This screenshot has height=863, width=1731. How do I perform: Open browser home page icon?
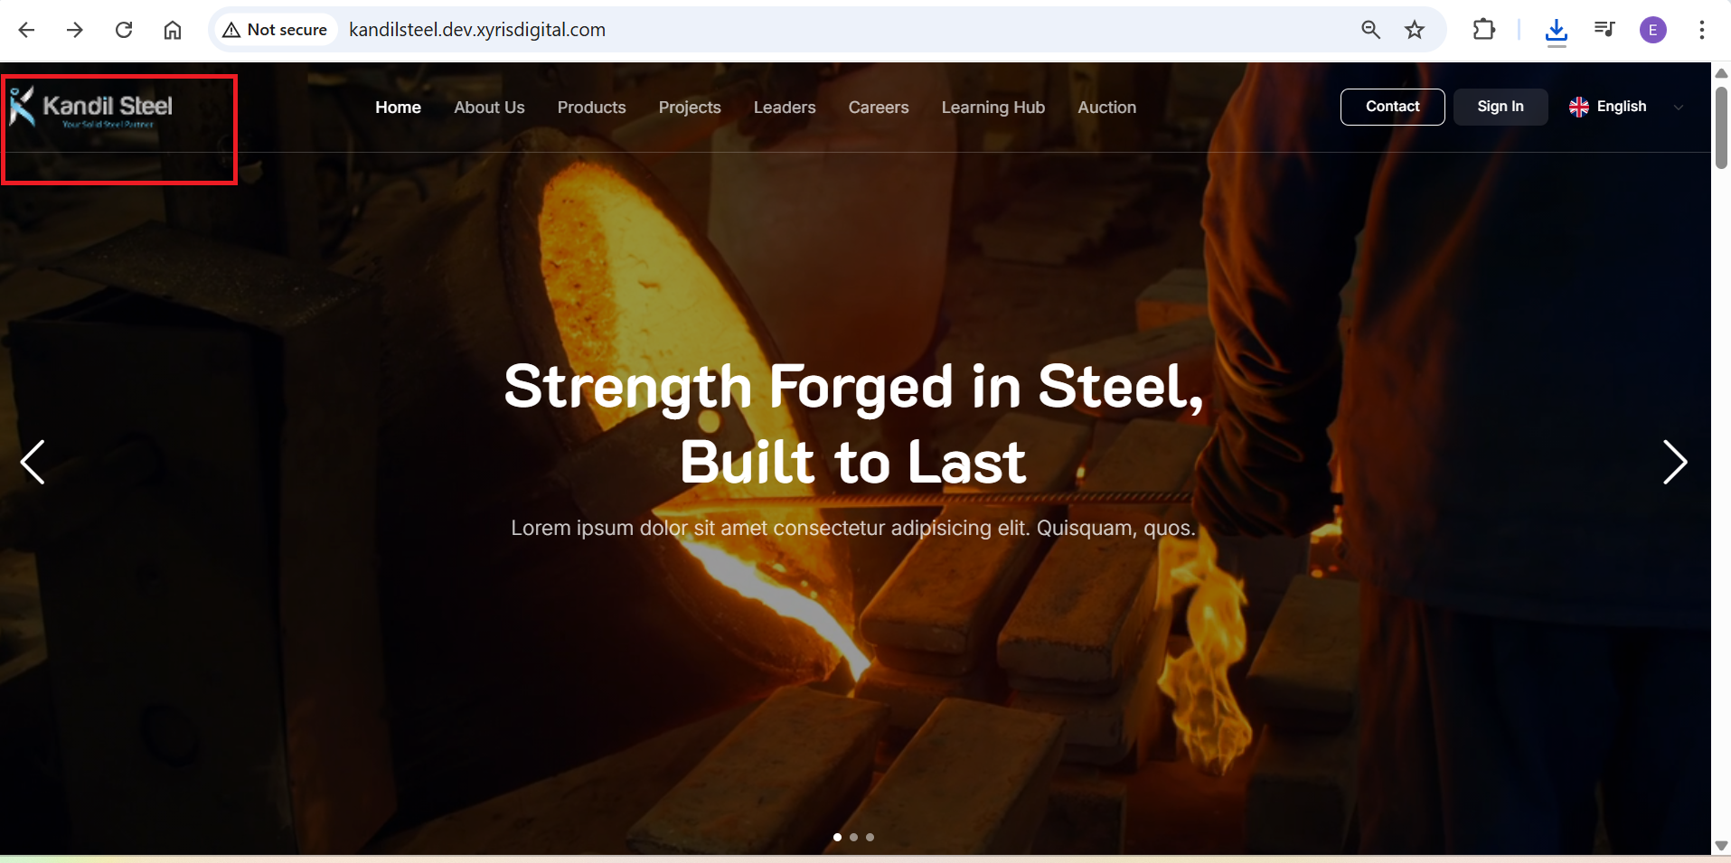[173, 30]
